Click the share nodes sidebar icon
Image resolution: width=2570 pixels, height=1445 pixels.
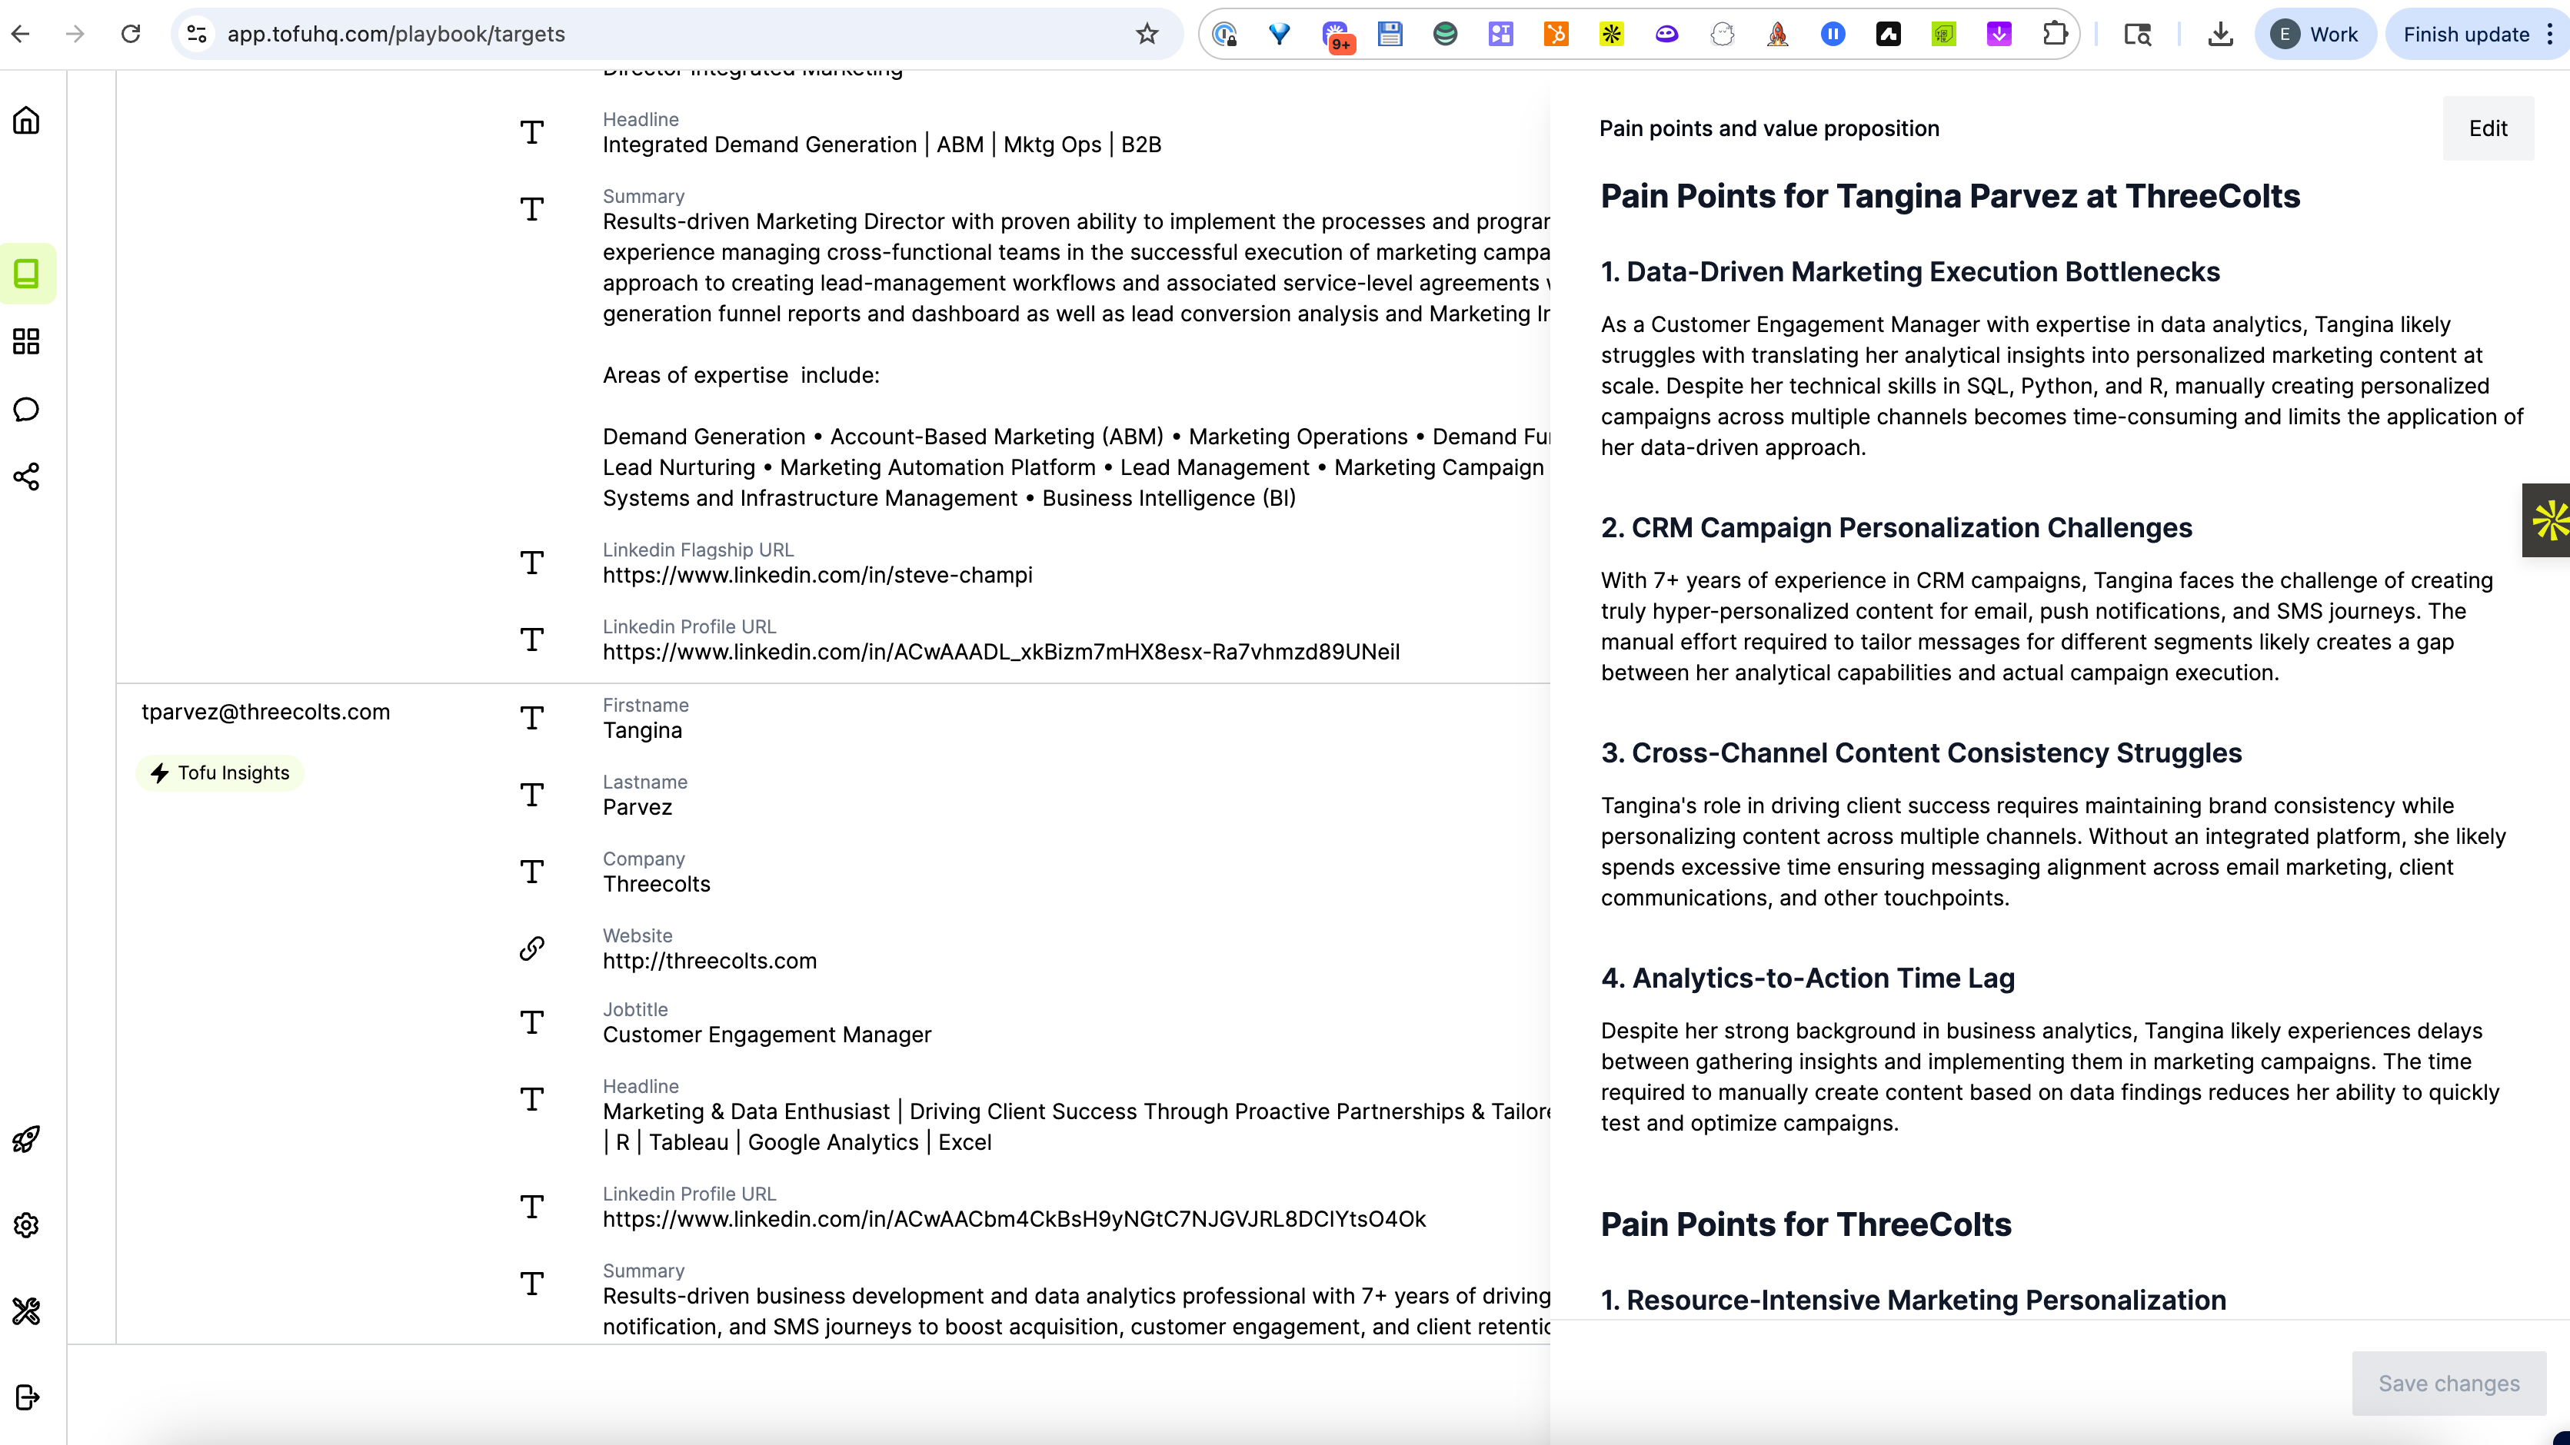[x=27, y=477]
